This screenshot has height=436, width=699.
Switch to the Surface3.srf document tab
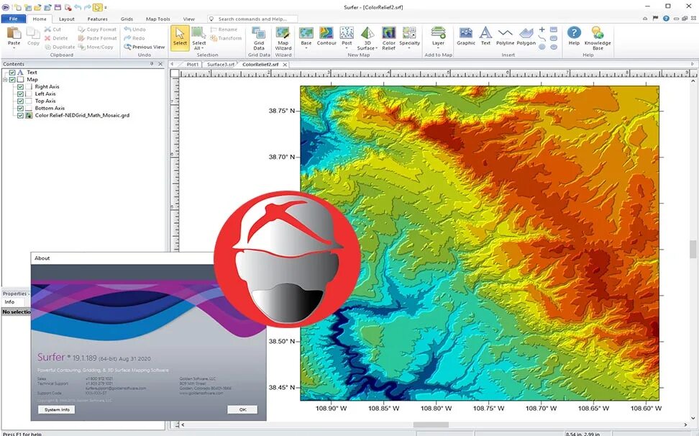(x=220, y=64)
